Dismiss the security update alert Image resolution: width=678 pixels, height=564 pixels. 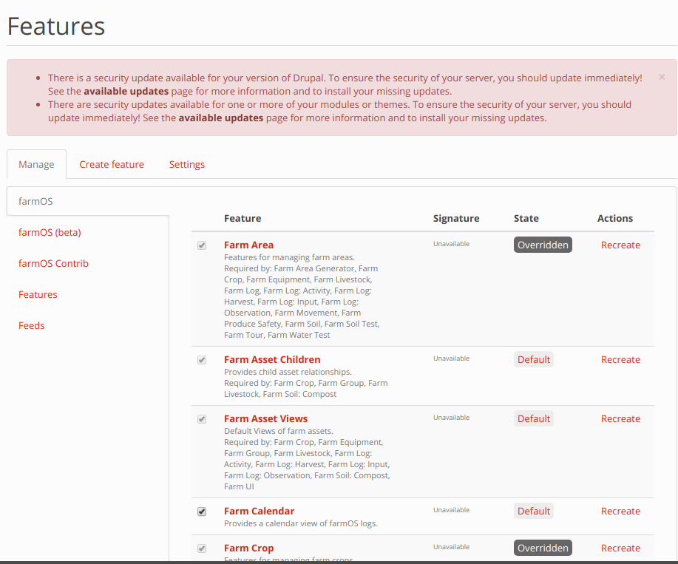click(x=661, y=77)
